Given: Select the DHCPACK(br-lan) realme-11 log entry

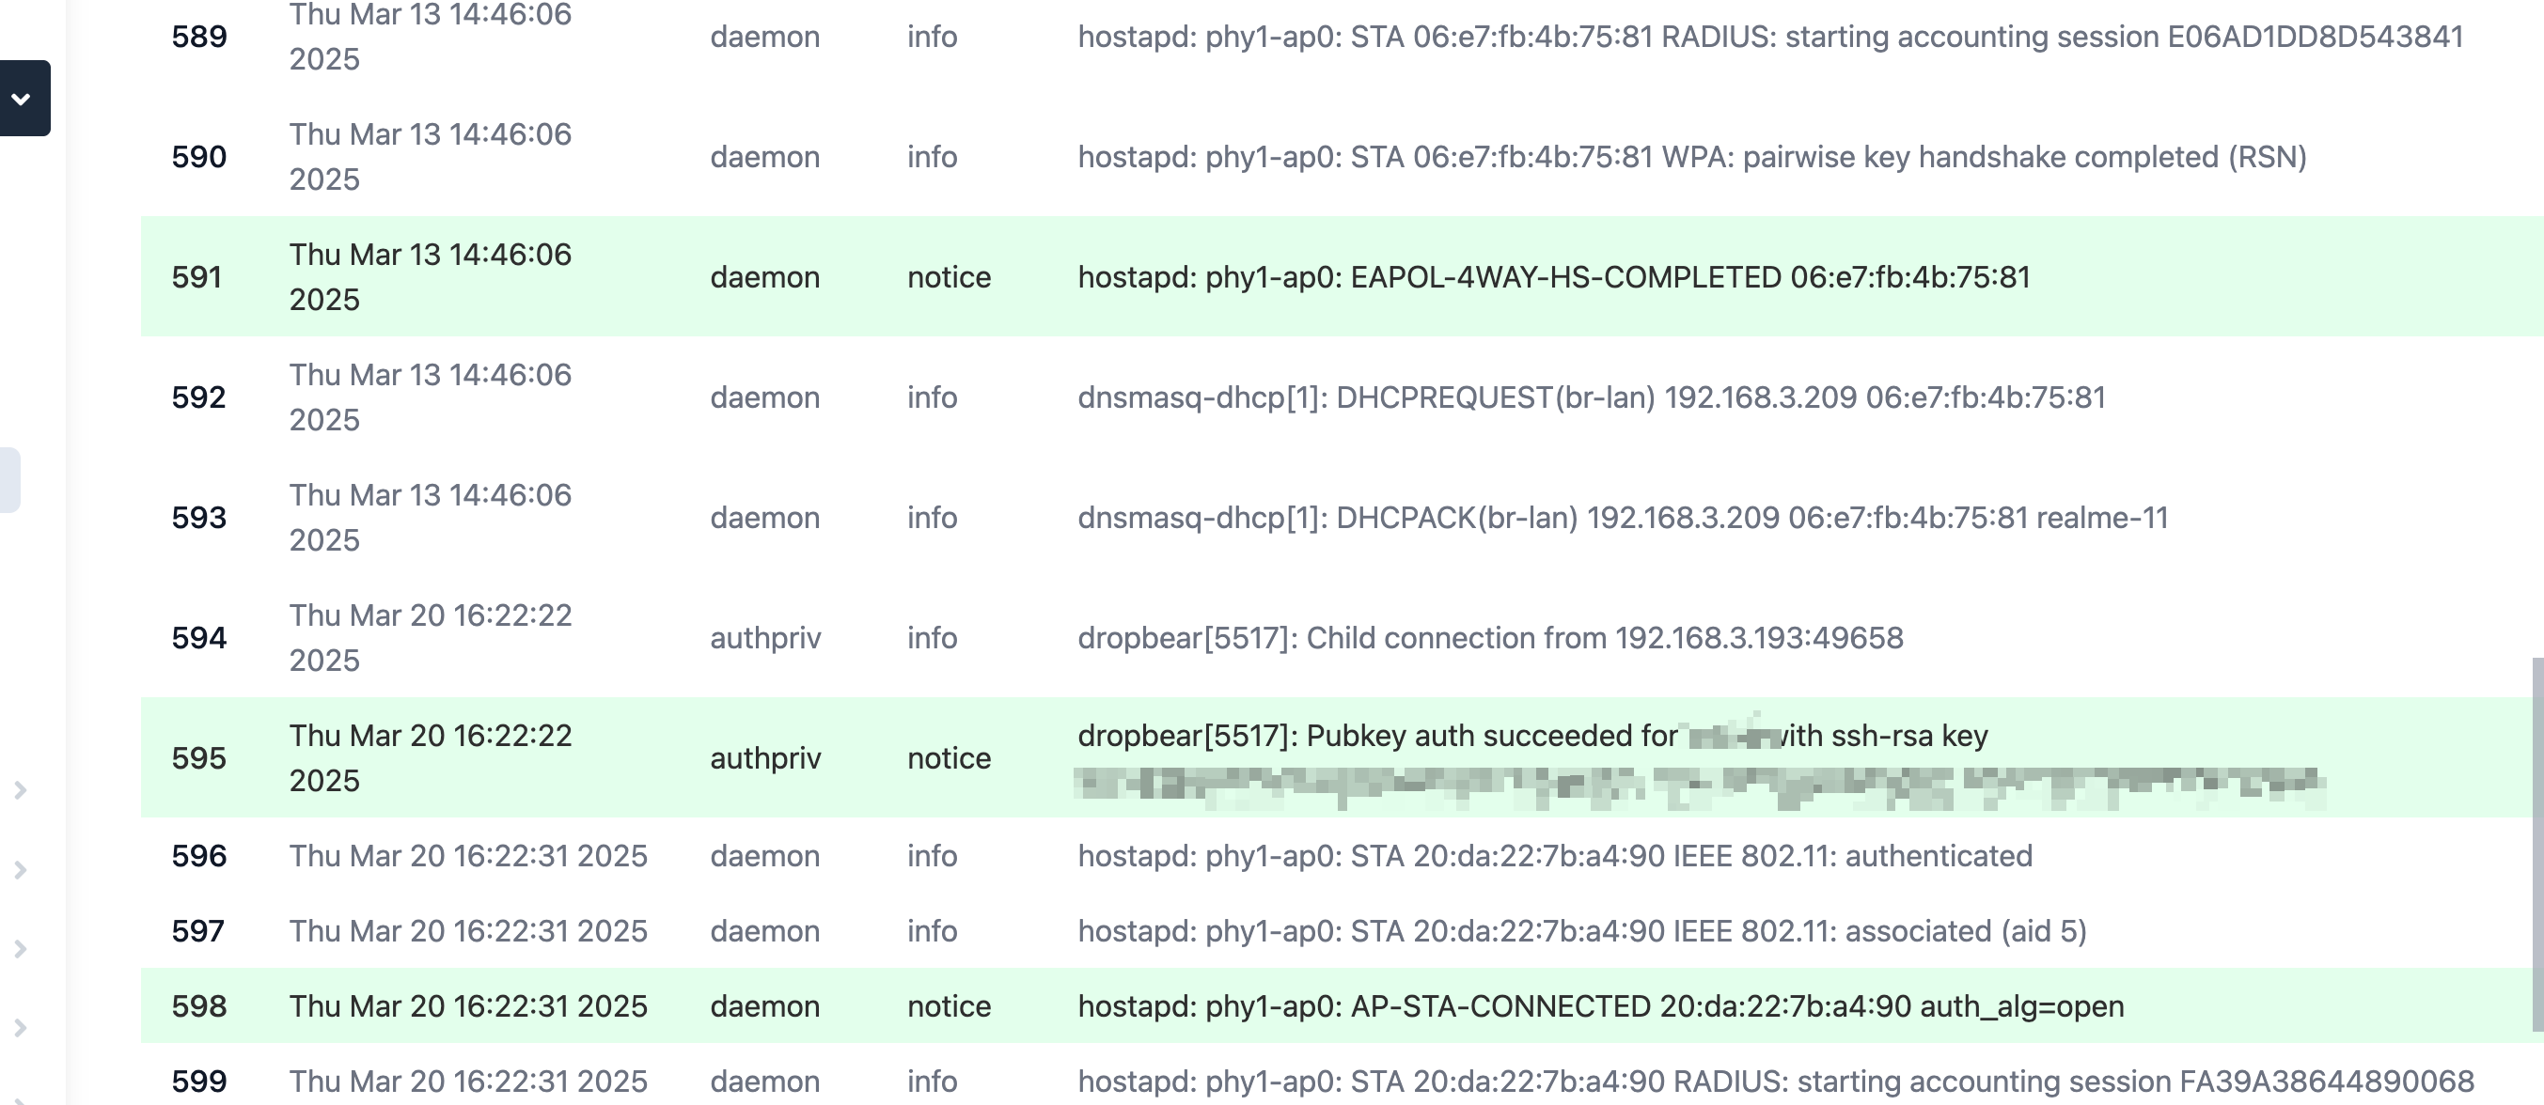Looking at the screenshot, I should pyautogui.click(x=1623, y=517).
